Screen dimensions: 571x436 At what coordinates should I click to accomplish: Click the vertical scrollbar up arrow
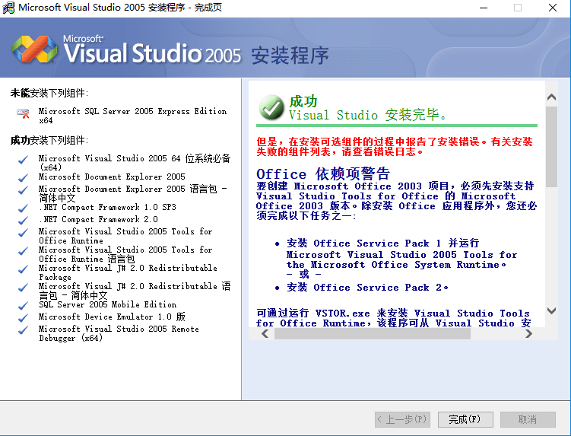click(x=552, y=97)
